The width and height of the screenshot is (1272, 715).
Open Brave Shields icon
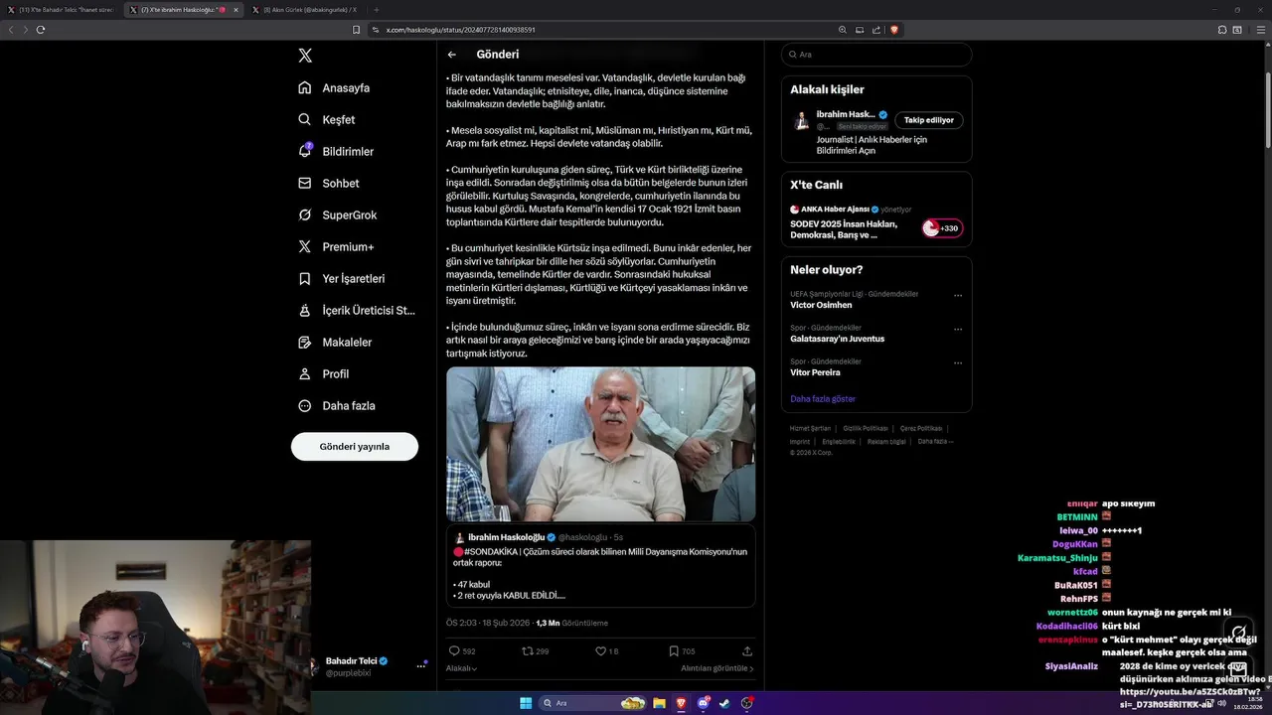[894, 30]
